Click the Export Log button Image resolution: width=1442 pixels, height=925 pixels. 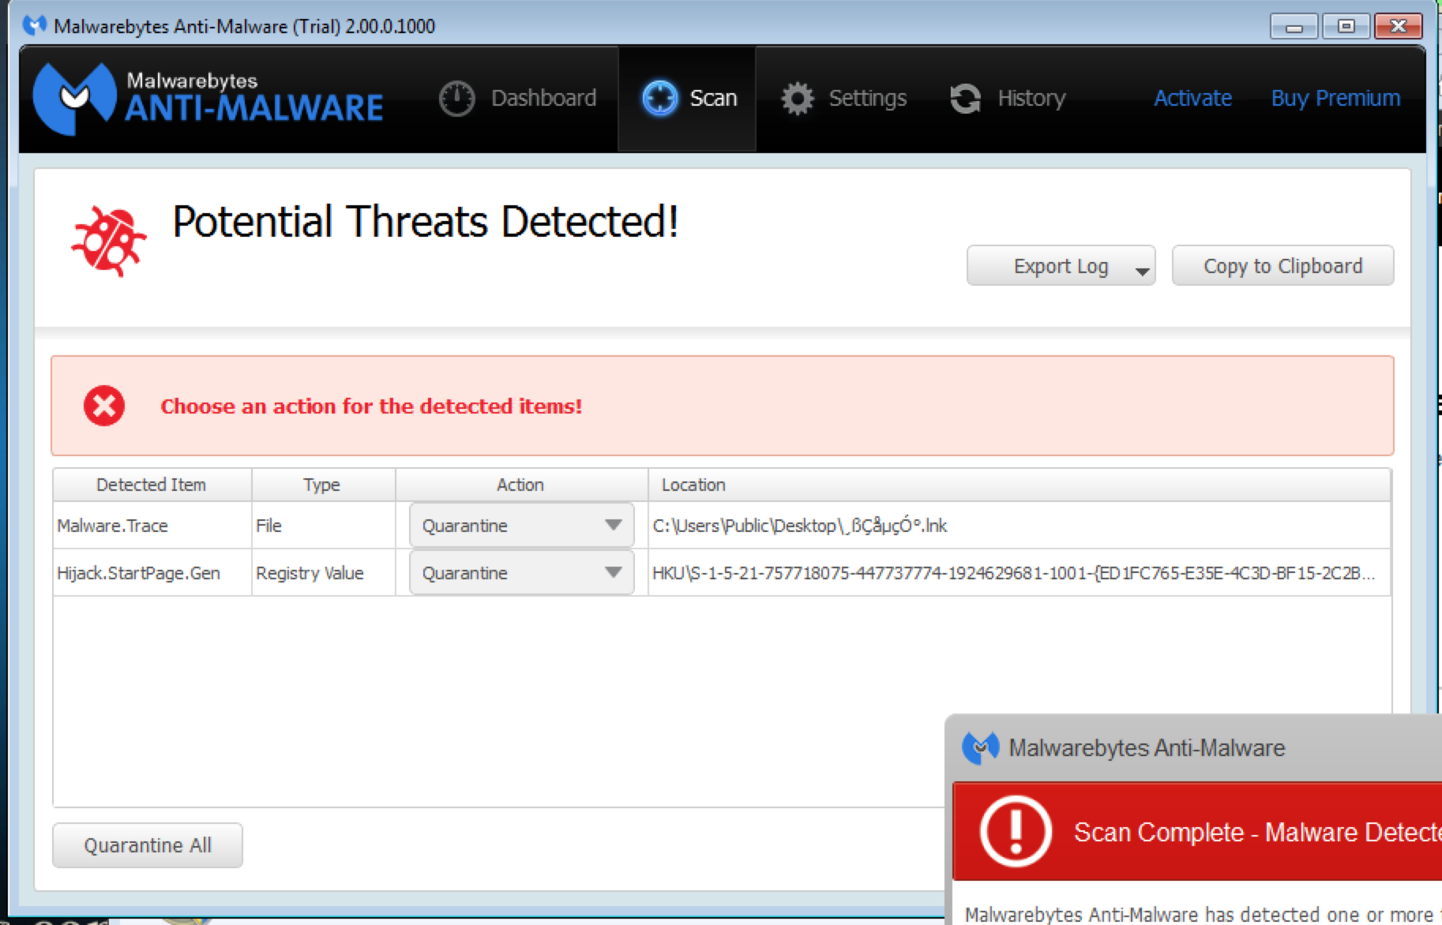[x=1061, y=266]
